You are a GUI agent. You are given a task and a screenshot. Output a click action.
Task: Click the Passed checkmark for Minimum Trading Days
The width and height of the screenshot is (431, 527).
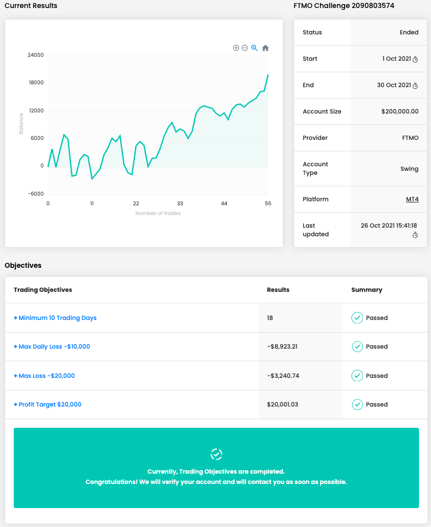(x=357, y=318)
